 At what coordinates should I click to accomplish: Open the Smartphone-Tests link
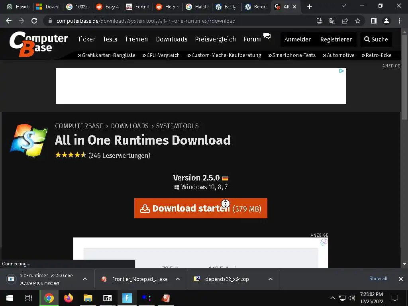coord(292,55)
